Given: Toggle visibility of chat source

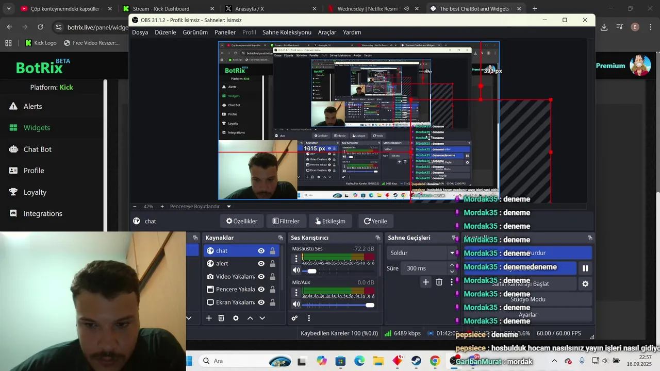Looking at the screenshot, I should pyautogui.click(x=261, y=251).
